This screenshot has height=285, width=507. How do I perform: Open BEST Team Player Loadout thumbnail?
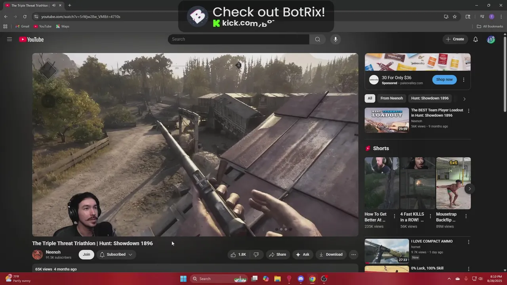(x=387, y=120)
